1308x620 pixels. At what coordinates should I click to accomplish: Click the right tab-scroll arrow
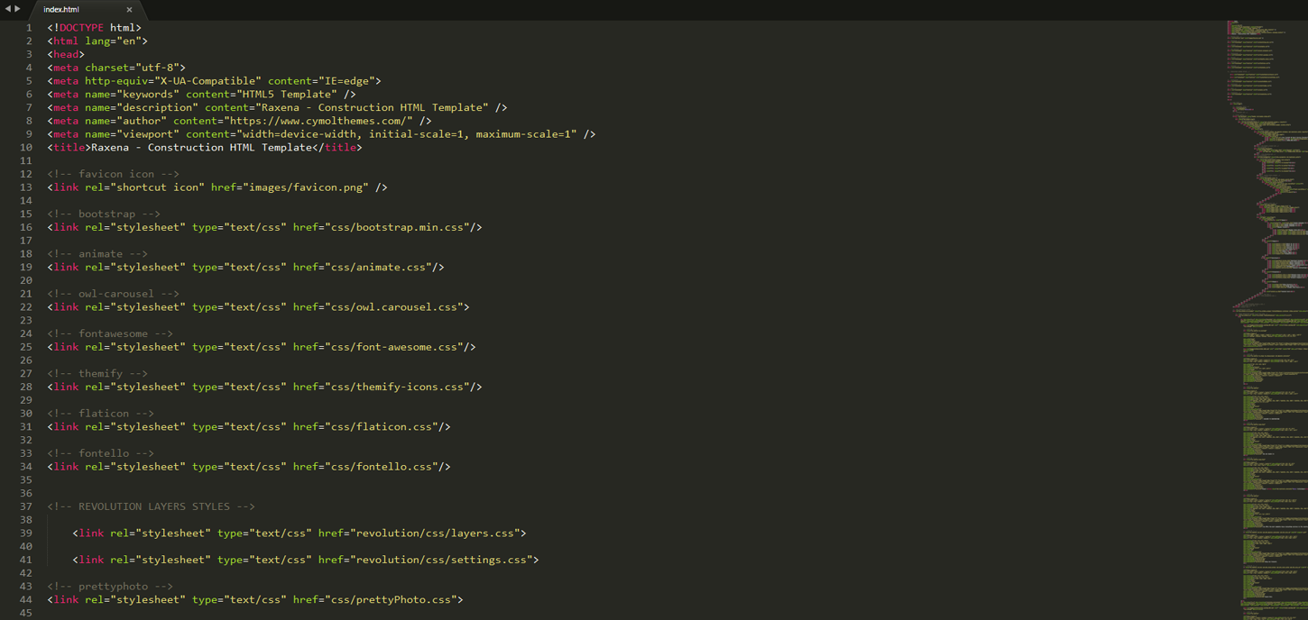pos(17,9)
